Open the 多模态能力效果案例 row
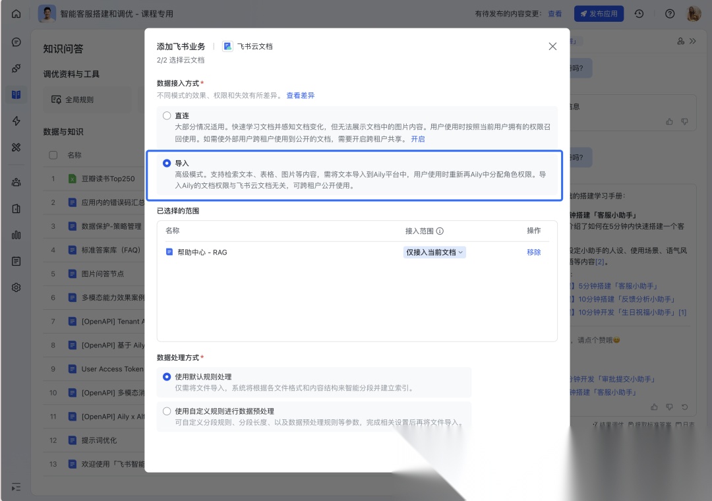This screenshot has height=501, width=712. 94,297
